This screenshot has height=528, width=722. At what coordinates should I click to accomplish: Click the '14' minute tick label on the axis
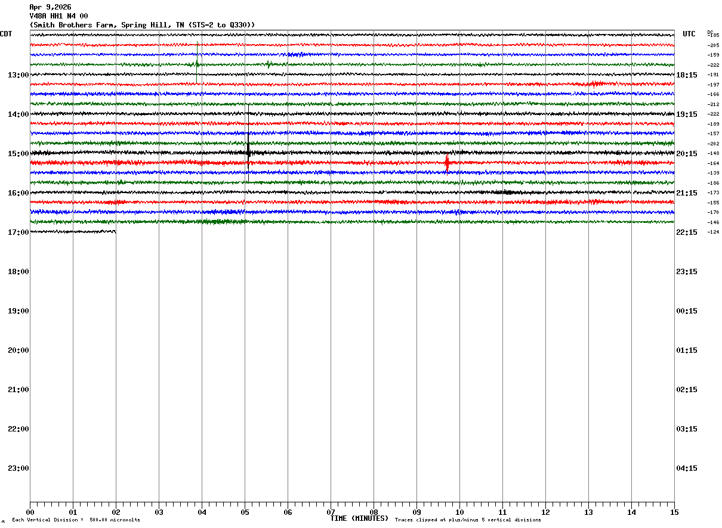coord(631,512)
